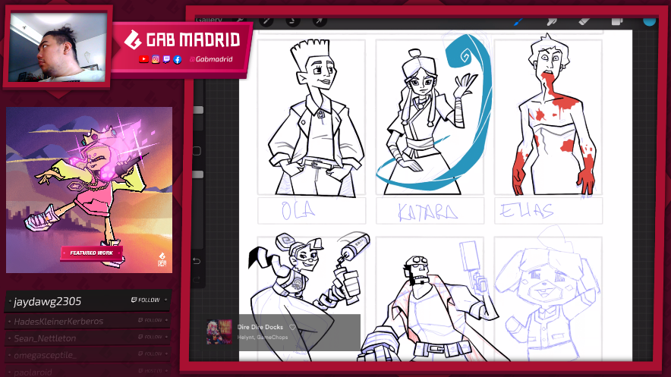Viewport: 671px width, 377px height.
Task: Click the Dire Dire Docks song title
Action: click(x=260, y=327)
